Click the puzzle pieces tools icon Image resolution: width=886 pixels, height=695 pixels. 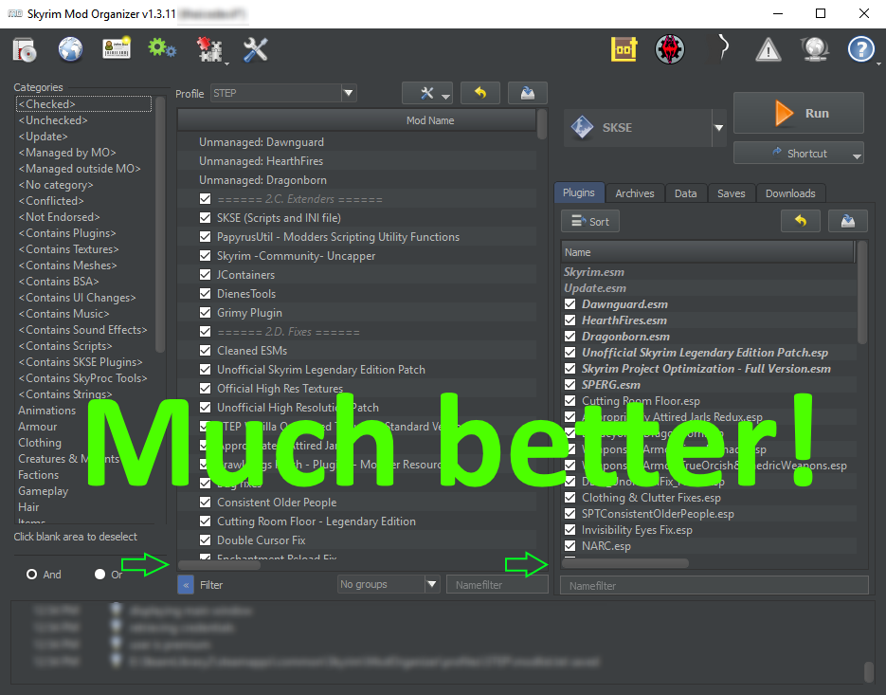pos(208,49)
